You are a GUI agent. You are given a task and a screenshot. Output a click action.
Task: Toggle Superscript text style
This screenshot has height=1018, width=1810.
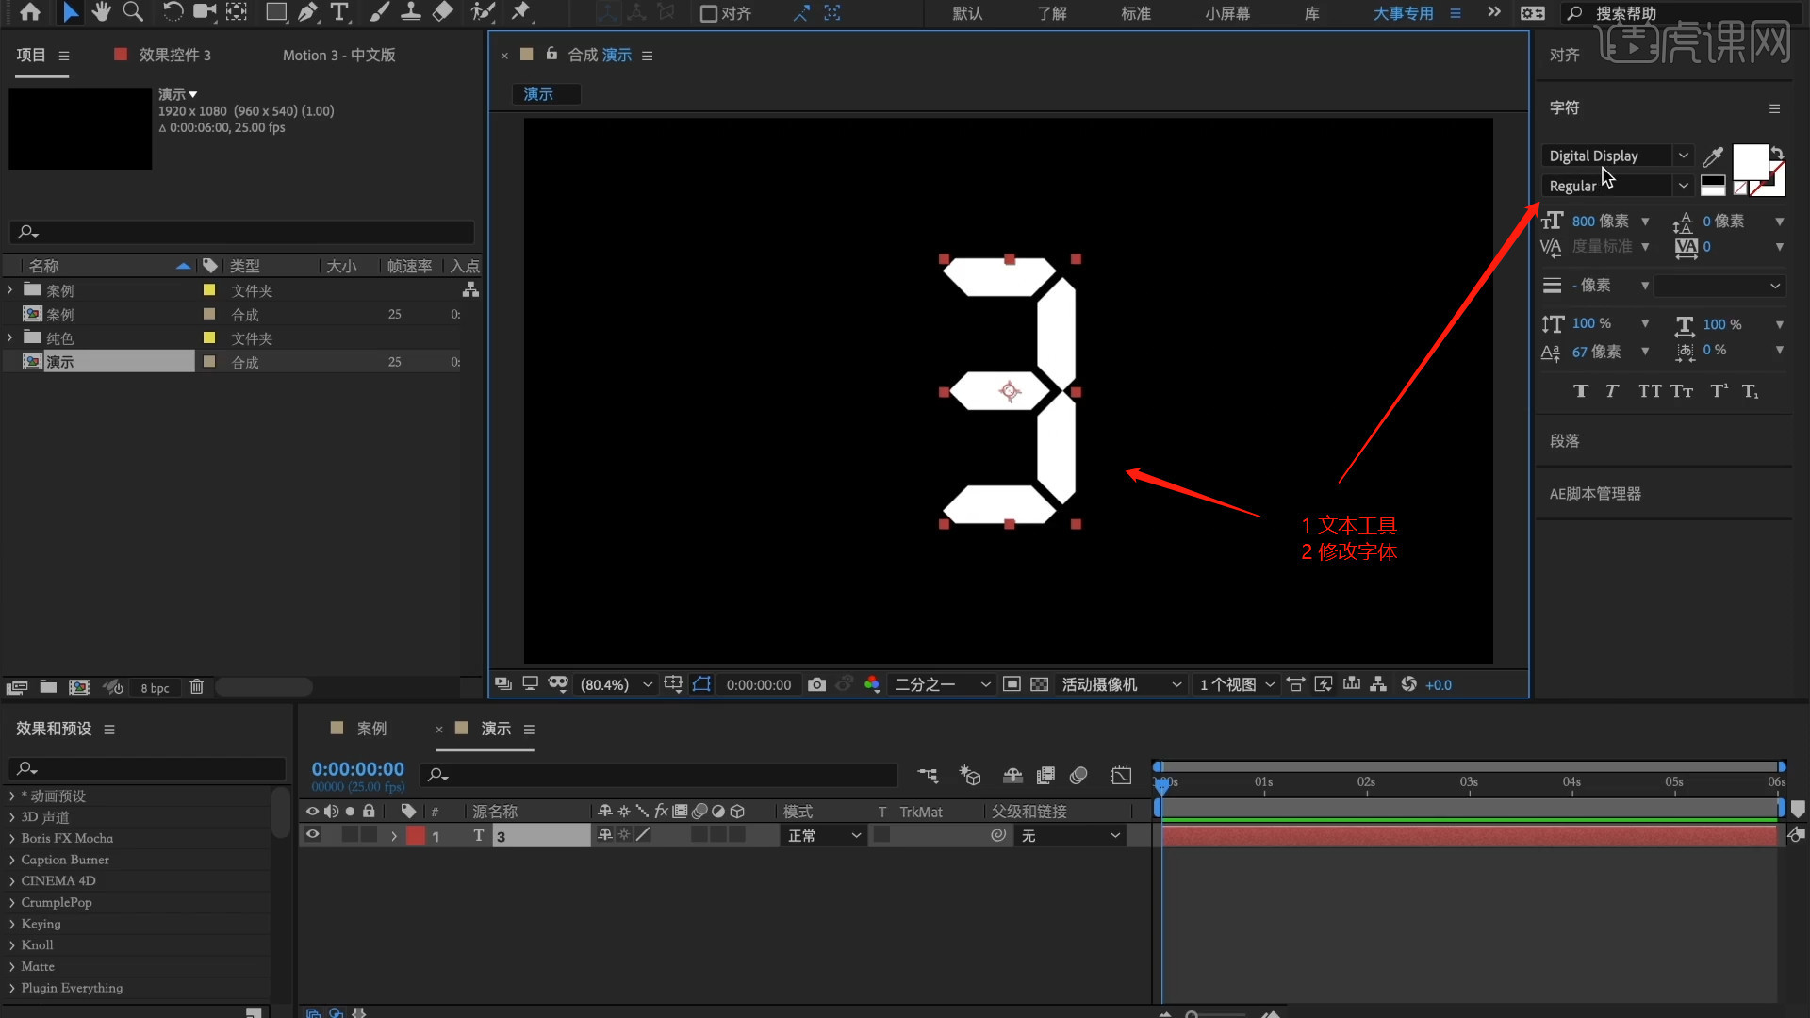click(x=1719, y=391)
